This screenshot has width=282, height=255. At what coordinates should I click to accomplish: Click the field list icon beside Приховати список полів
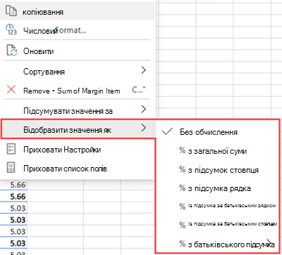(11, 168)
